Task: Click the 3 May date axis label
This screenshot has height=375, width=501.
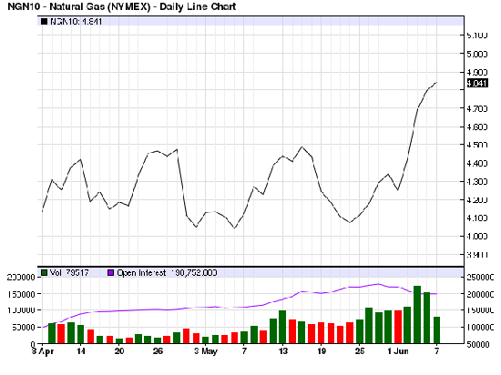Action: [x=206, y=351]
